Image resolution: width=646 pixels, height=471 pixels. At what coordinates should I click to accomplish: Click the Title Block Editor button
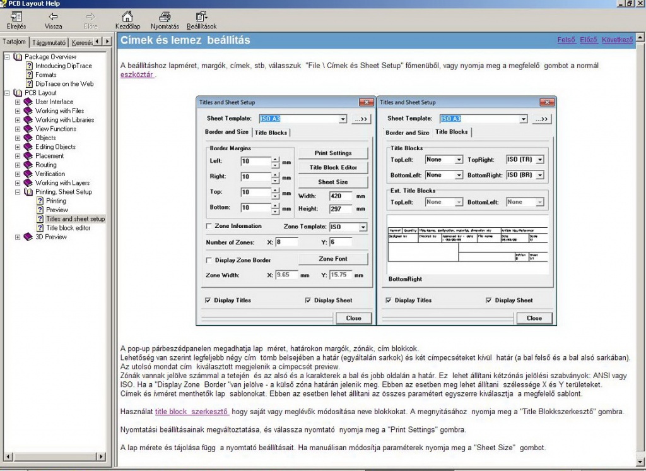tap(333, 167)
